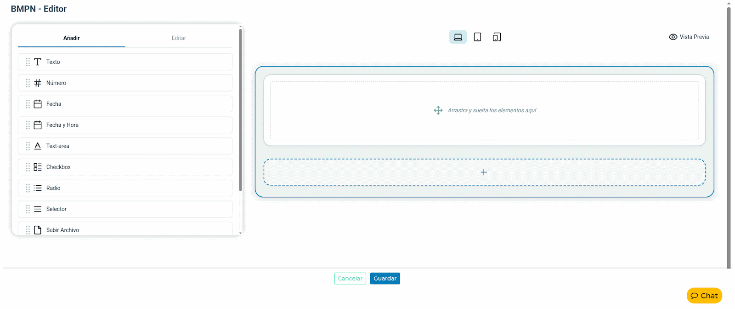Open the Chat widget
Screen dimensions: 735x309
point(704,296)
